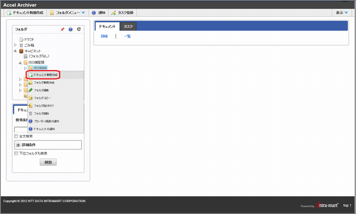
Task: Click the intra-mart logo in the footer
Action: pyautogui.click(x=327, y=205)
